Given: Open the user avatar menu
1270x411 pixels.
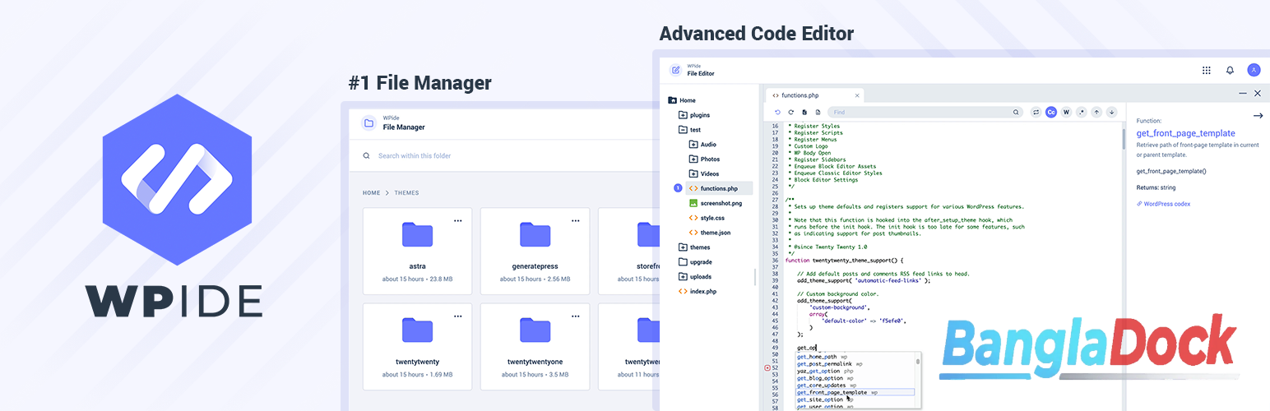Looking at the screenshot, I should tap(1254, 71).
